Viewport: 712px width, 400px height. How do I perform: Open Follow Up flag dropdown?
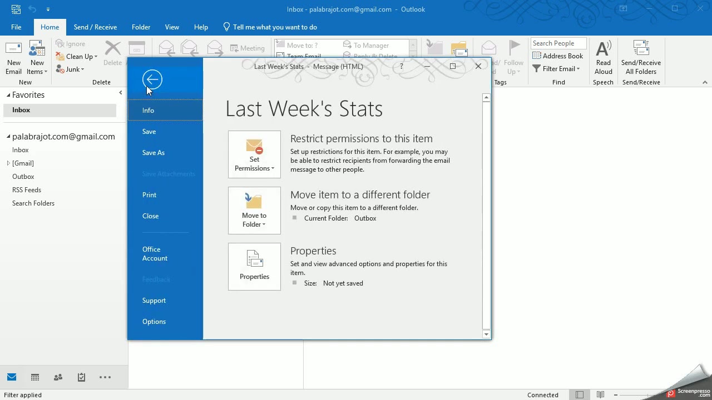(513, 58)
